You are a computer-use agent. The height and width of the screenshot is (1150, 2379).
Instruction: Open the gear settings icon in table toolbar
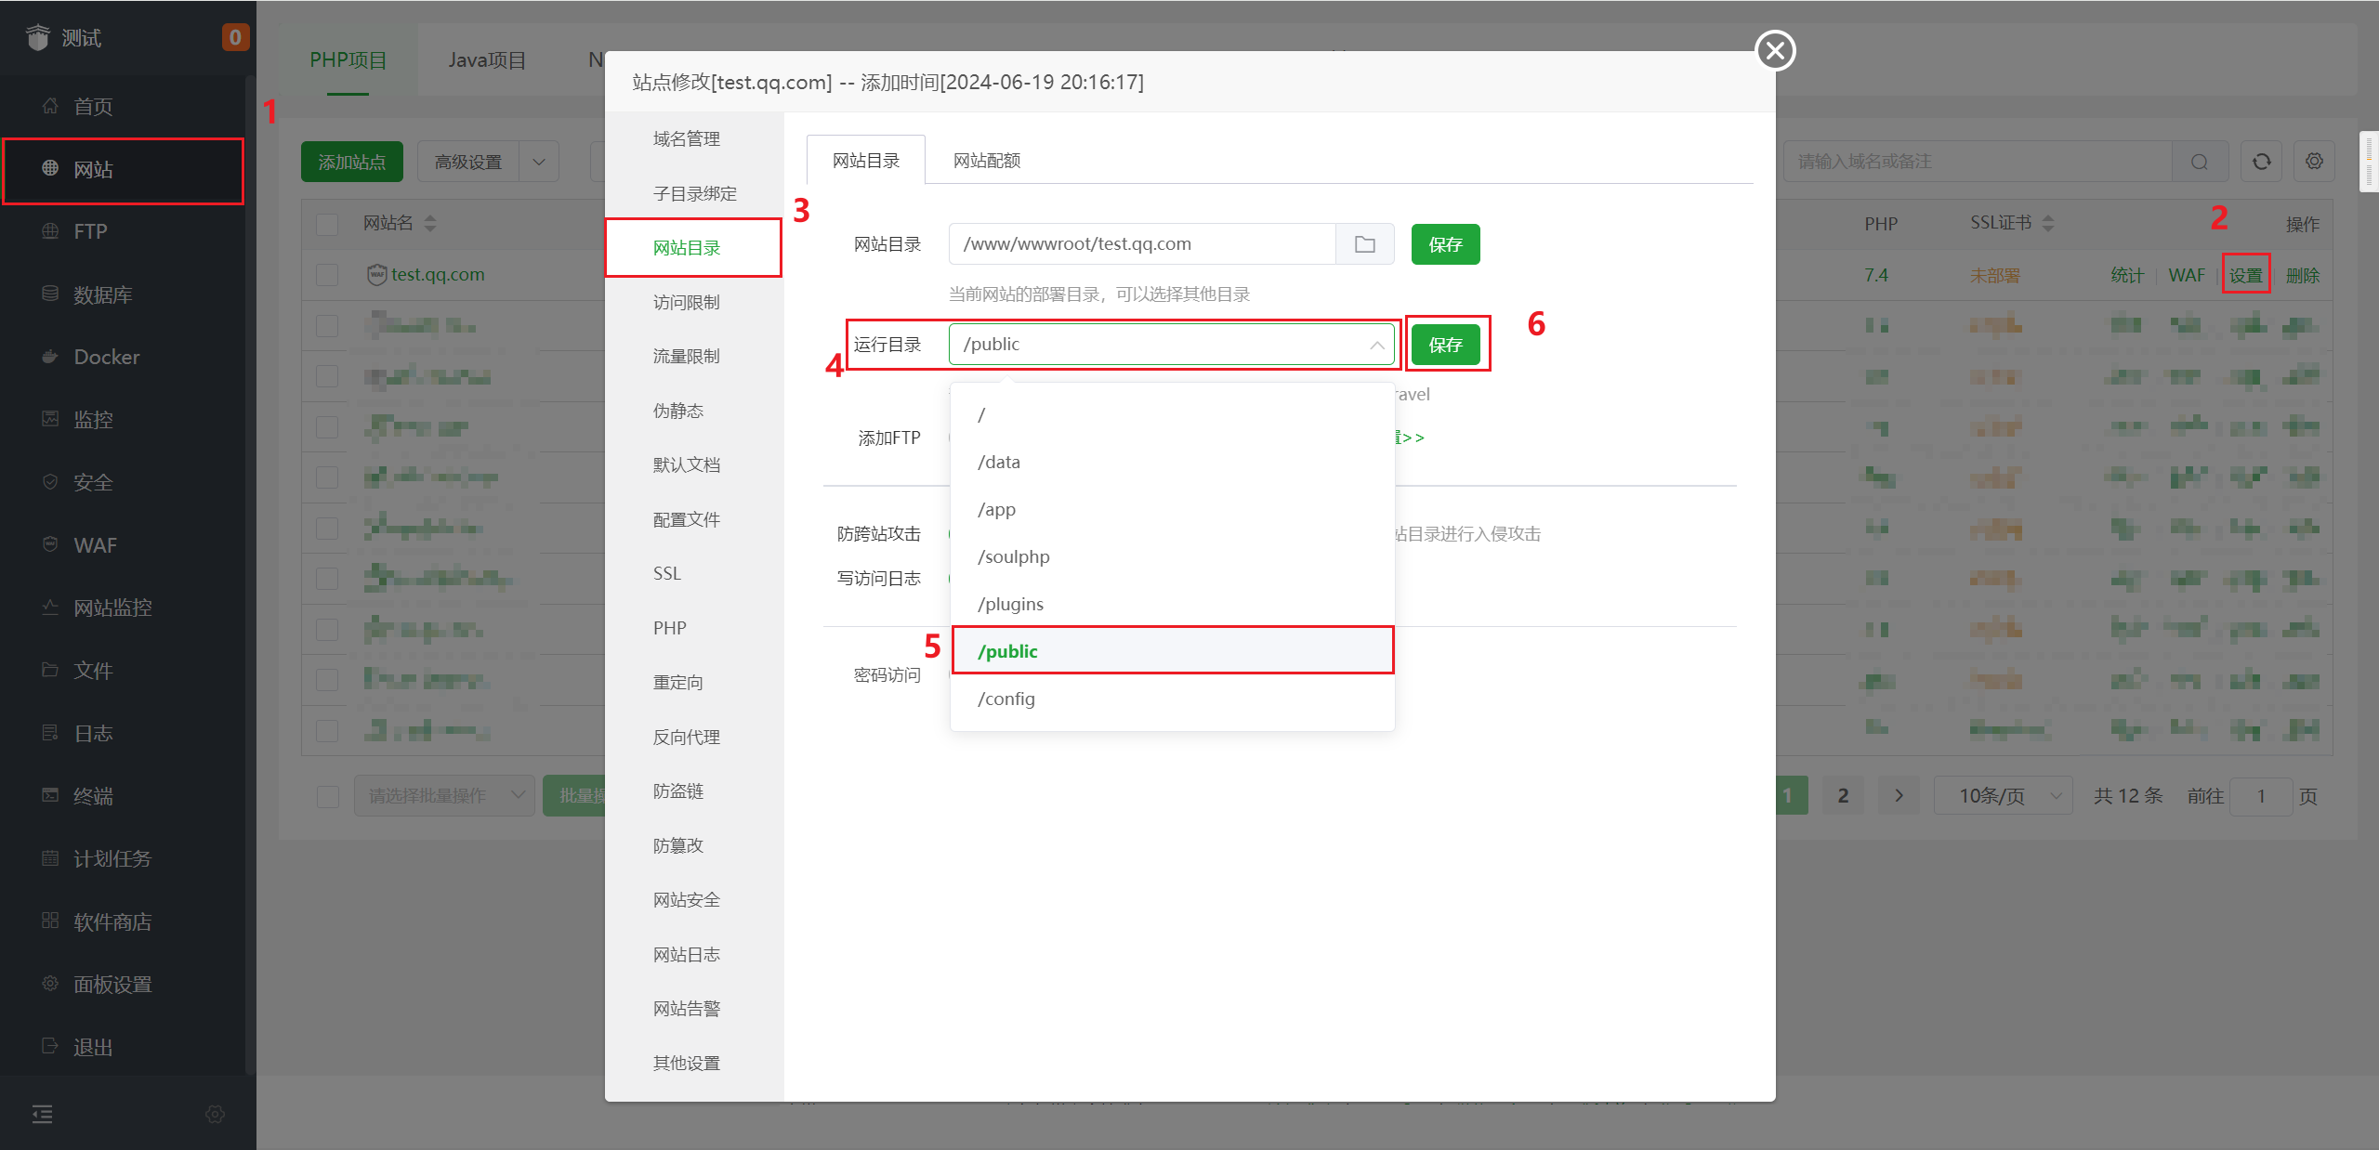click(2314, 162)
